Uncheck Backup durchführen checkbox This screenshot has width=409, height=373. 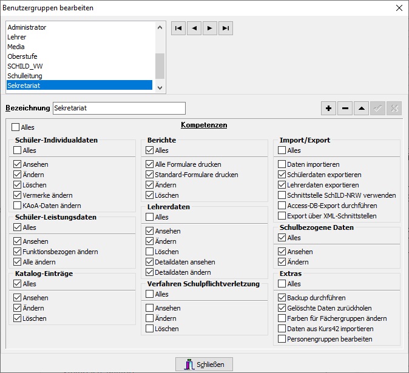click(x=282, y=297)
